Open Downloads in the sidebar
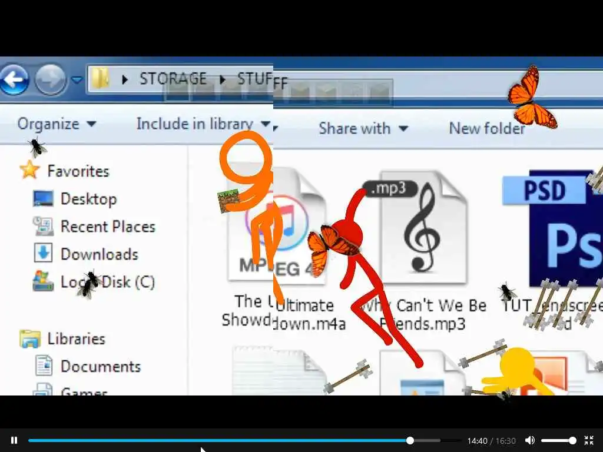 click(100, 254)
